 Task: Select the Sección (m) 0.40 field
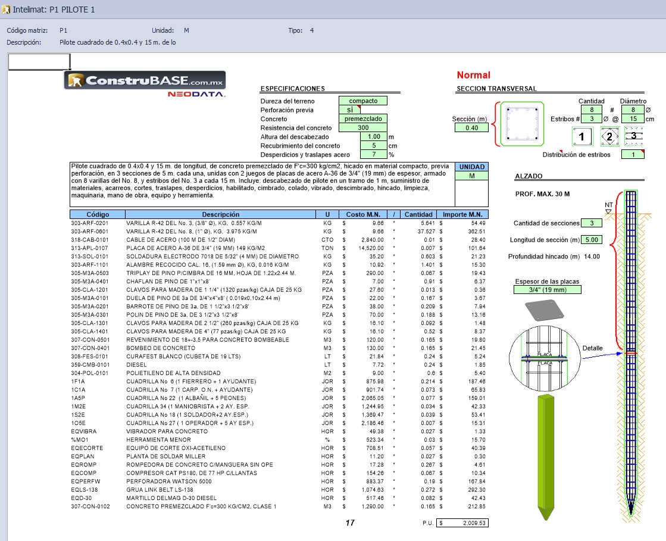[471, 127]
